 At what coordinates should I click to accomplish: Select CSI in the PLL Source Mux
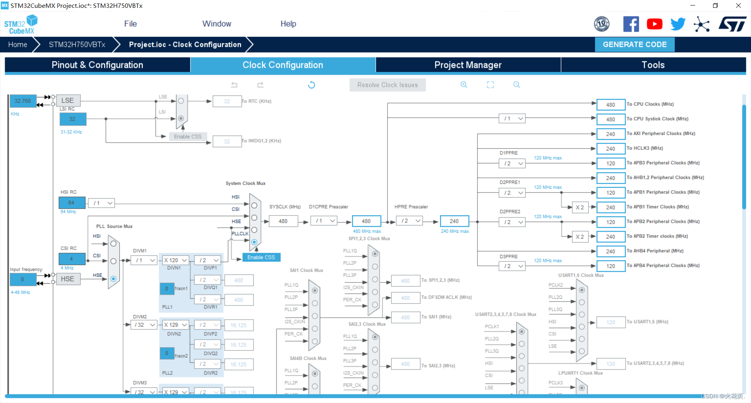[x=113, y=261]
